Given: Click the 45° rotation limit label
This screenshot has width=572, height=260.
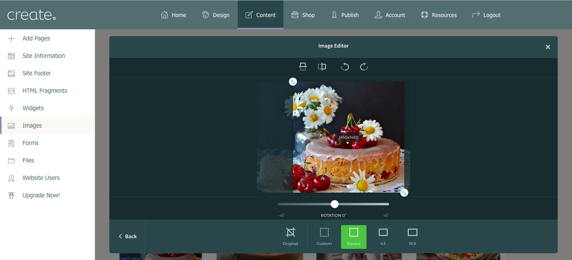Looking at the screenshot, I should [386, 216].
